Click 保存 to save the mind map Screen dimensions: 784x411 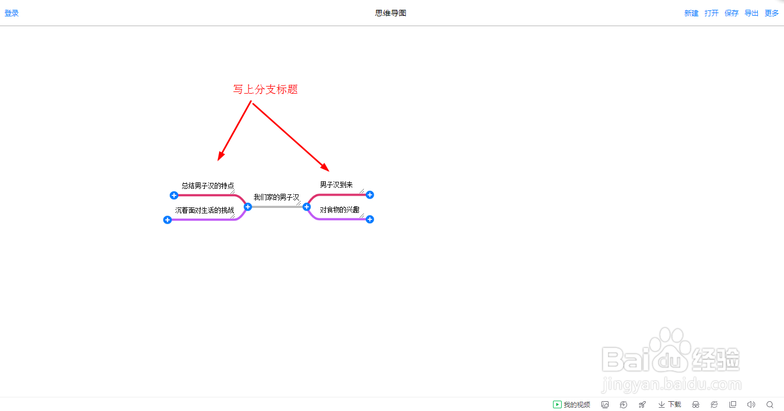click(x=732, y=13)
